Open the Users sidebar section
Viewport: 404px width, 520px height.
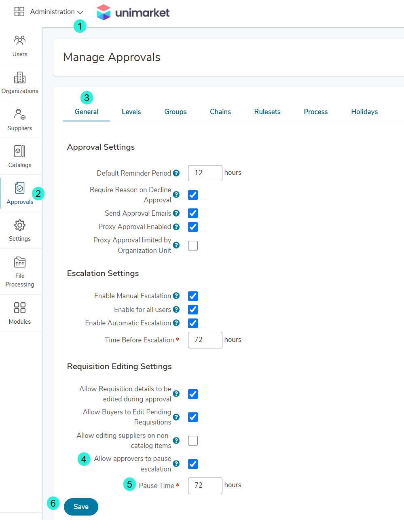coord(20,46)
